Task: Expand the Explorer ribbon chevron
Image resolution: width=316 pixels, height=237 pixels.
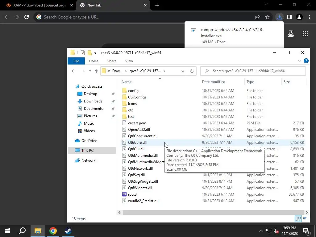Action: coord(299,61)
